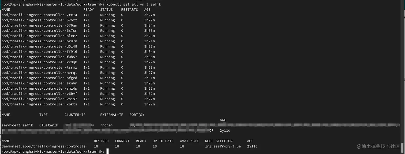The width and height of the screenshot is (405, 154).
Task: Click the READY header in pod table
Action: 89,10
